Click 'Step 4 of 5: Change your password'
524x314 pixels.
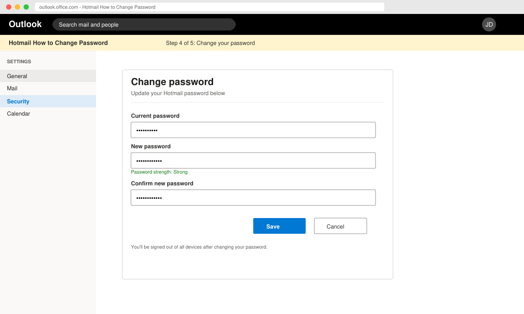click(210, 43)
